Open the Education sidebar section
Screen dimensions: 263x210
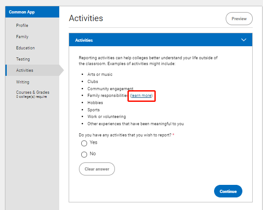(25, 48)
